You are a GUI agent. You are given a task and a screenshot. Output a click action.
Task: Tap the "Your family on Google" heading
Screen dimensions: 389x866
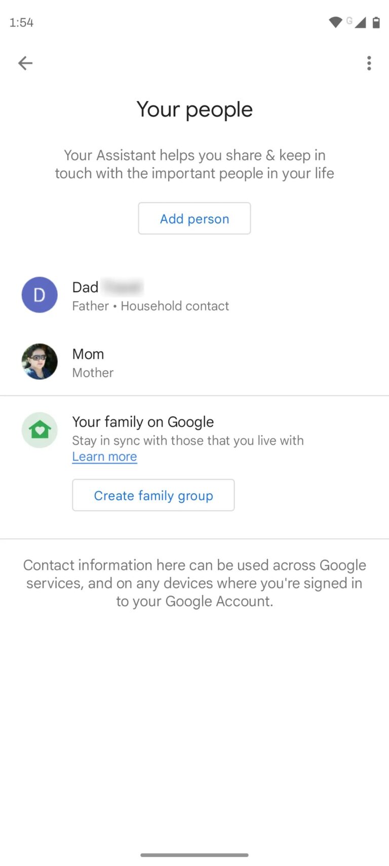coord(143,422)
